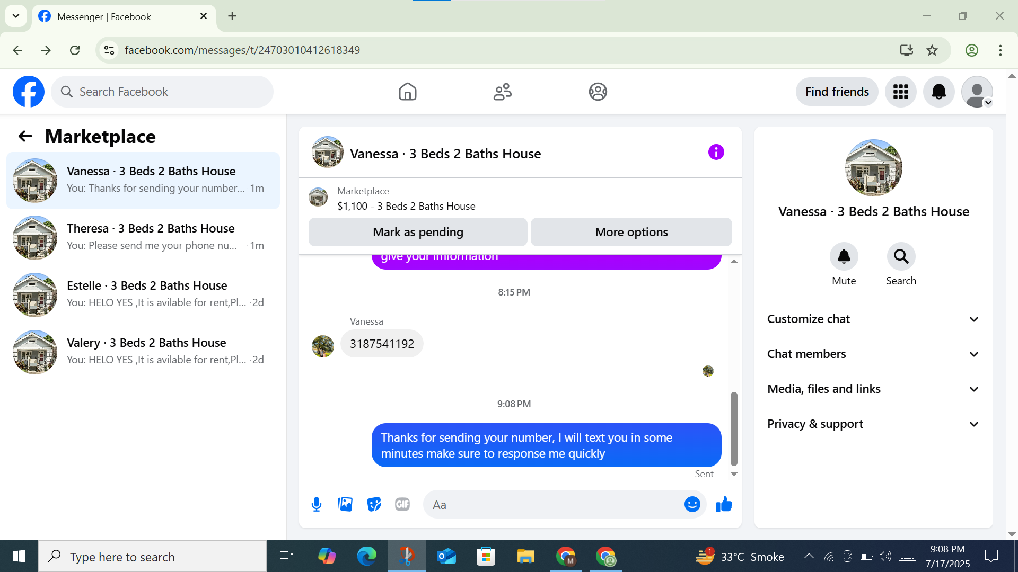Click the Facebook logo
The width and height of the screenshot is (1018, 572).
tap(29, 92)
